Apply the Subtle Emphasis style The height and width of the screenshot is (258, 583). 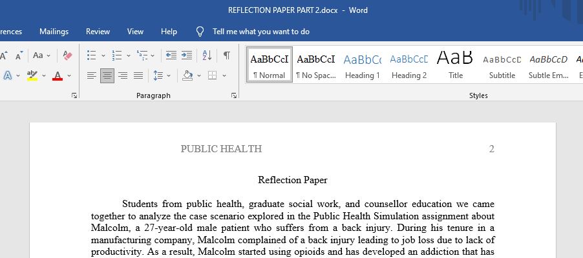coord(549,64)
